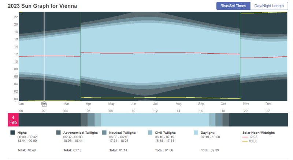The height and width of the screenshot is (160, 293).
Task: Switch to the Day/Night Length view
Action: pyautogui.click(x=269, y=6)
